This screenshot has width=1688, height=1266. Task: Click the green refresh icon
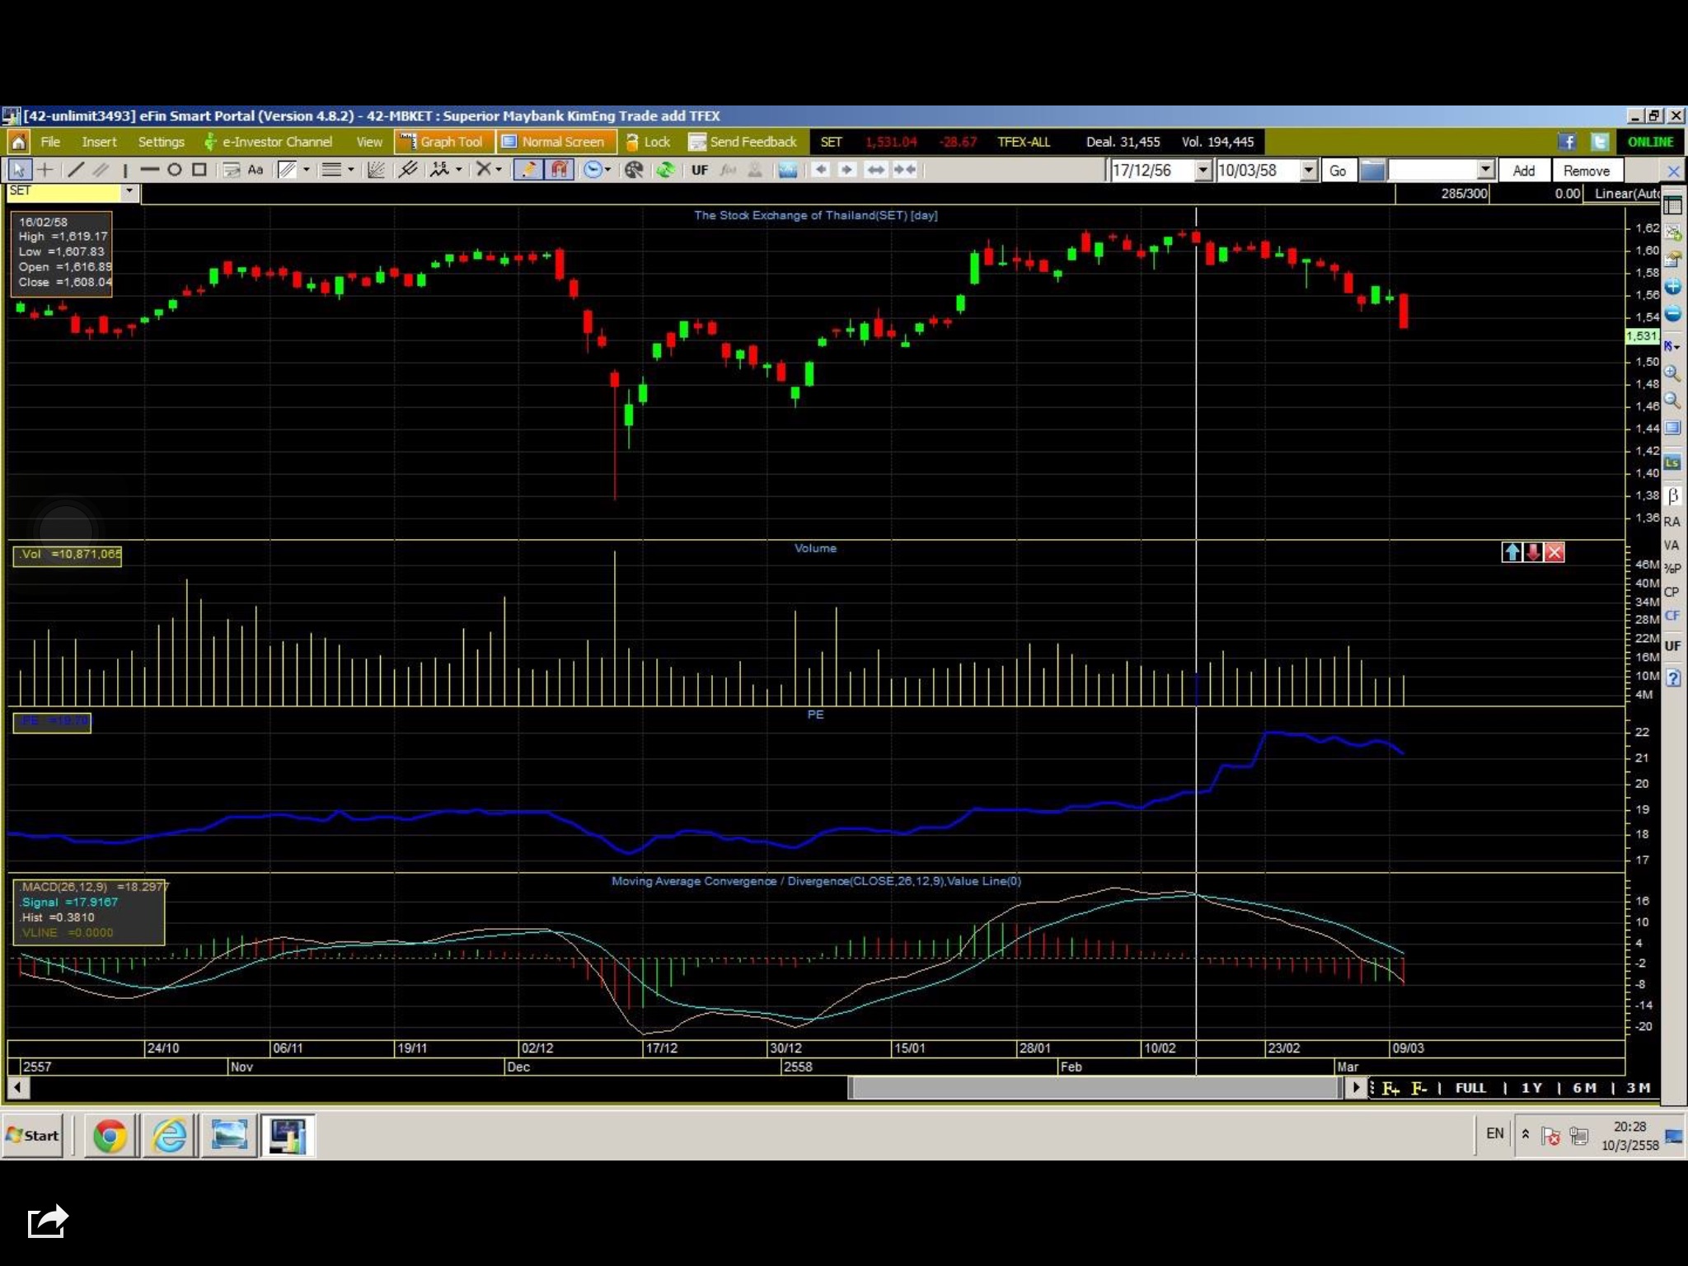point(665,170)
